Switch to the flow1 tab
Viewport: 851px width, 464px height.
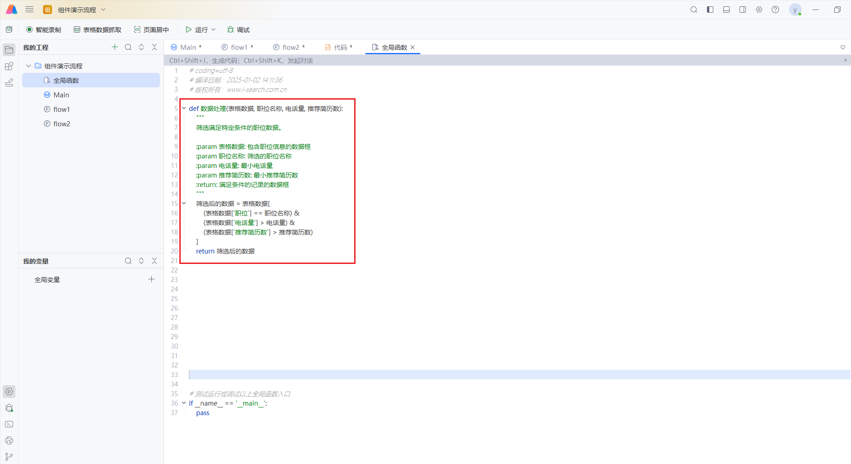(237, 47)
